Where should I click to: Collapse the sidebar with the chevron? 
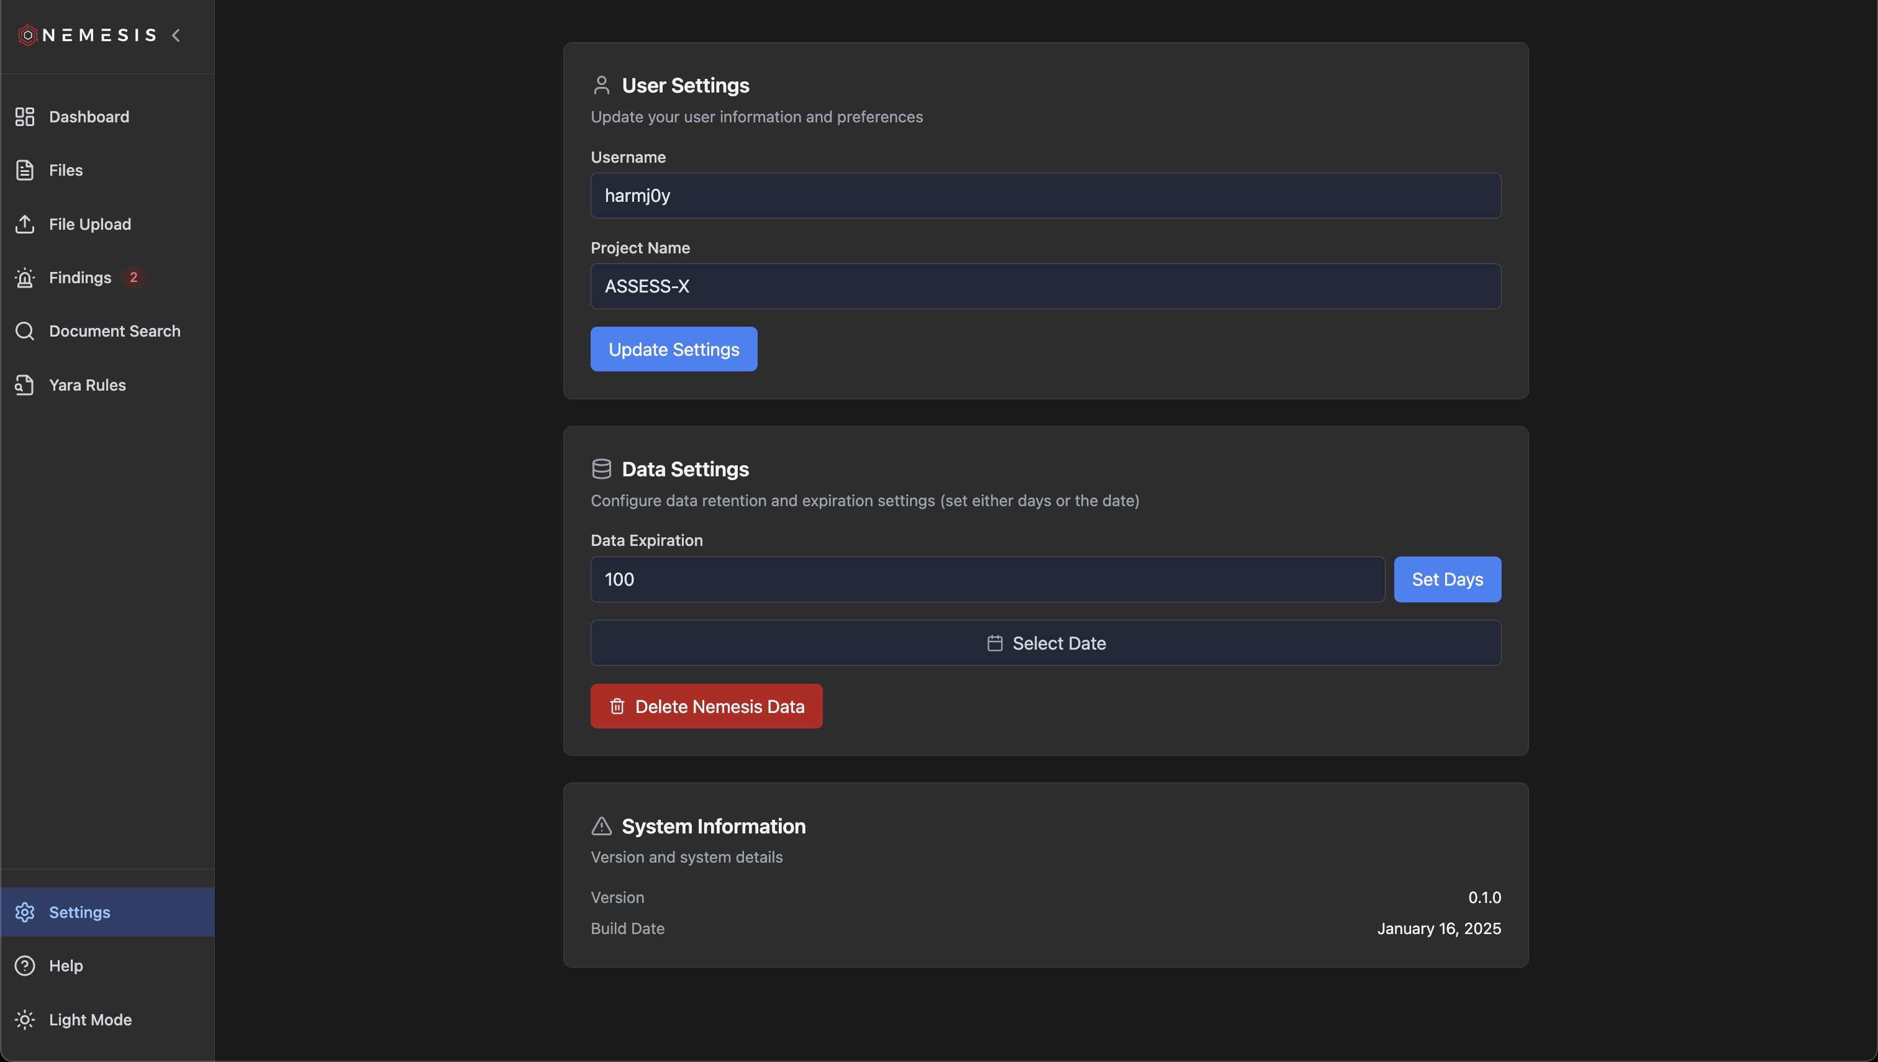click(x=176, y=34)
